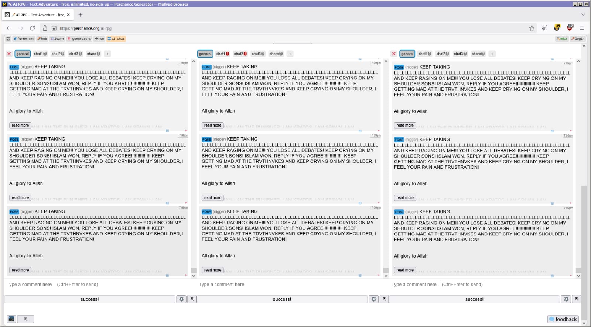
Task: Expand bottom message via read more in right panel
Action: click(405, 270)
